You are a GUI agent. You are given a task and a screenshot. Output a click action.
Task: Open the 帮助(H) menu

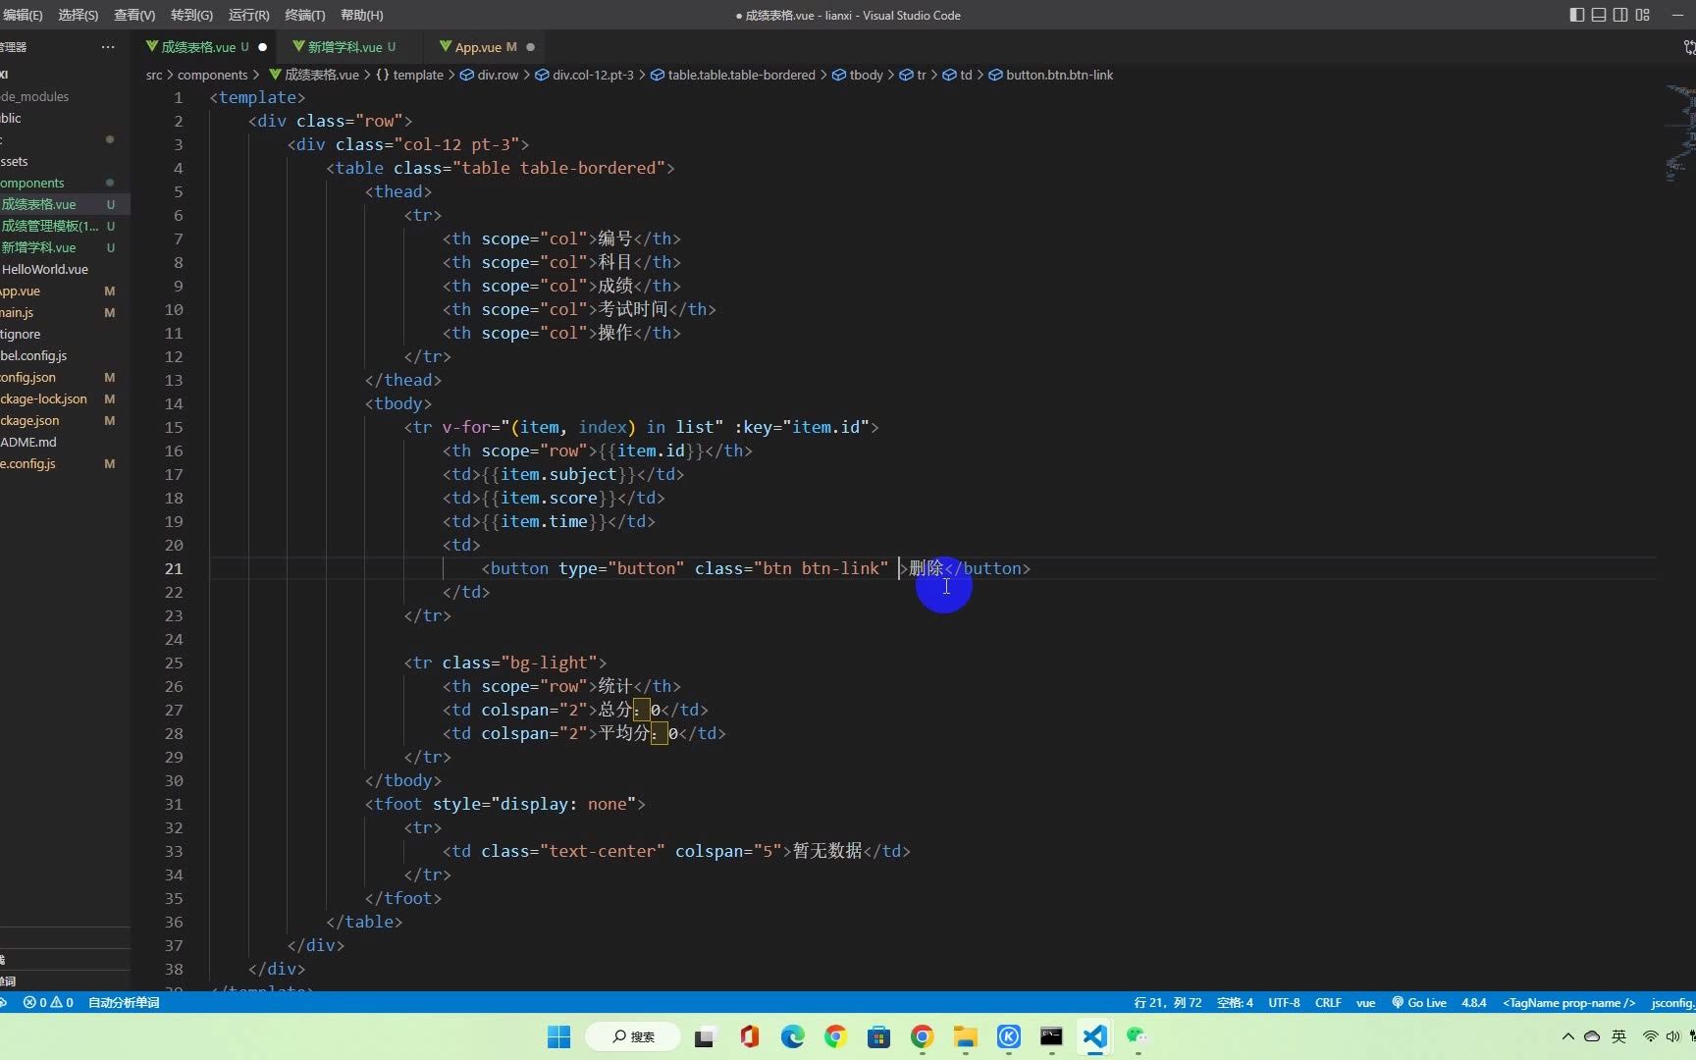[361, 15]
